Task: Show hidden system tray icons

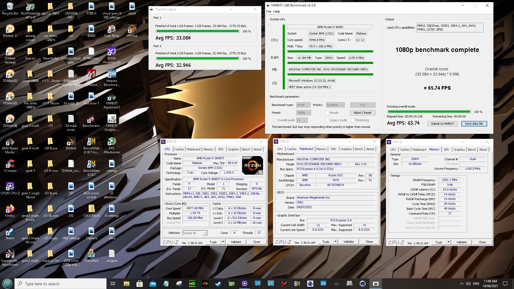Action: pyautogui.click(x=462, y=284)
